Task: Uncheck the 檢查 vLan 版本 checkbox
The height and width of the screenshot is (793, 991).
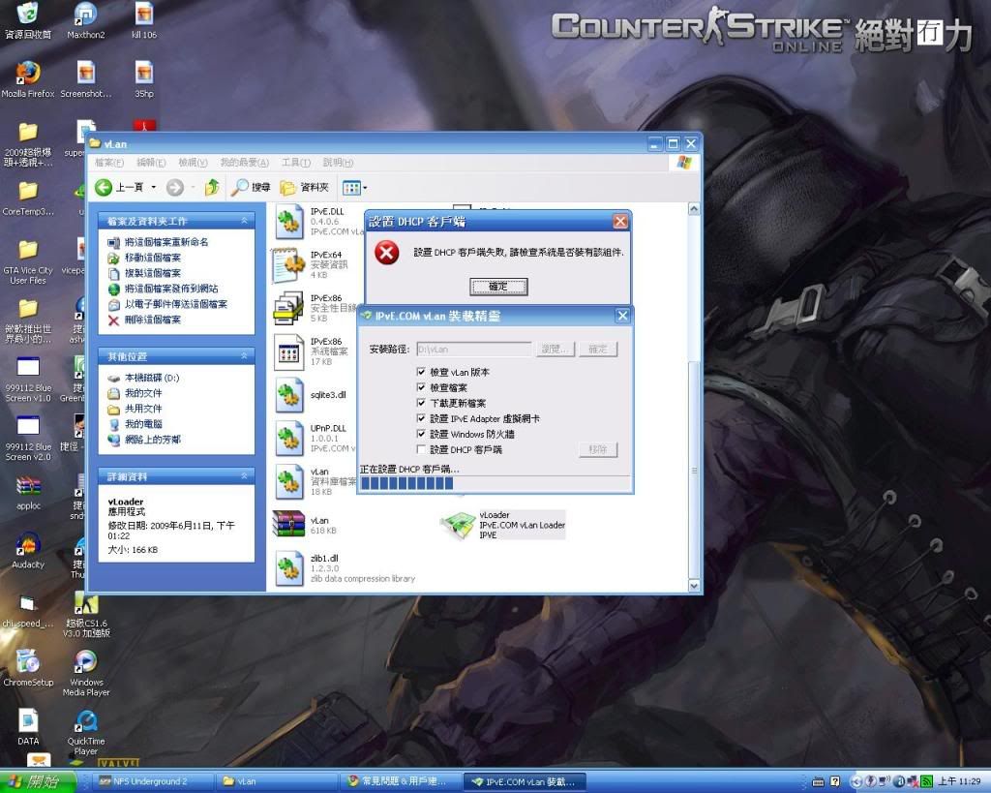Action: coord(421,372)
